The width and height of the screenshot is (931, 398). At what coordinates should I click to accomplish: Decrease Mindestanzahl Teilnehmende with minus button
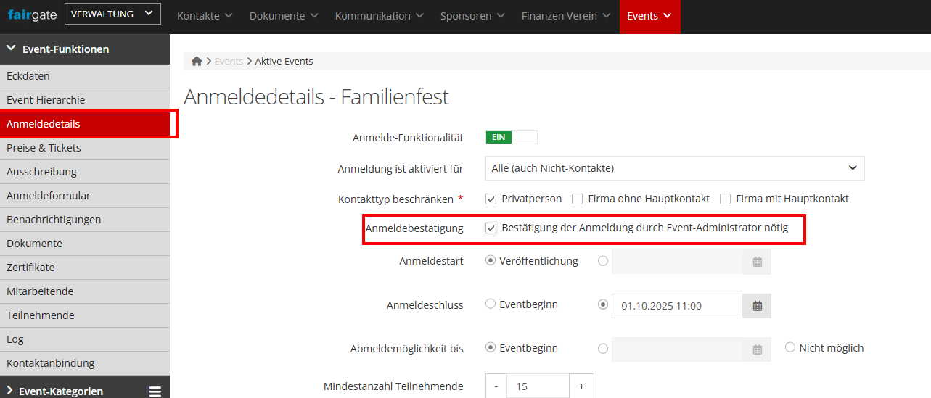pos(496,386)
